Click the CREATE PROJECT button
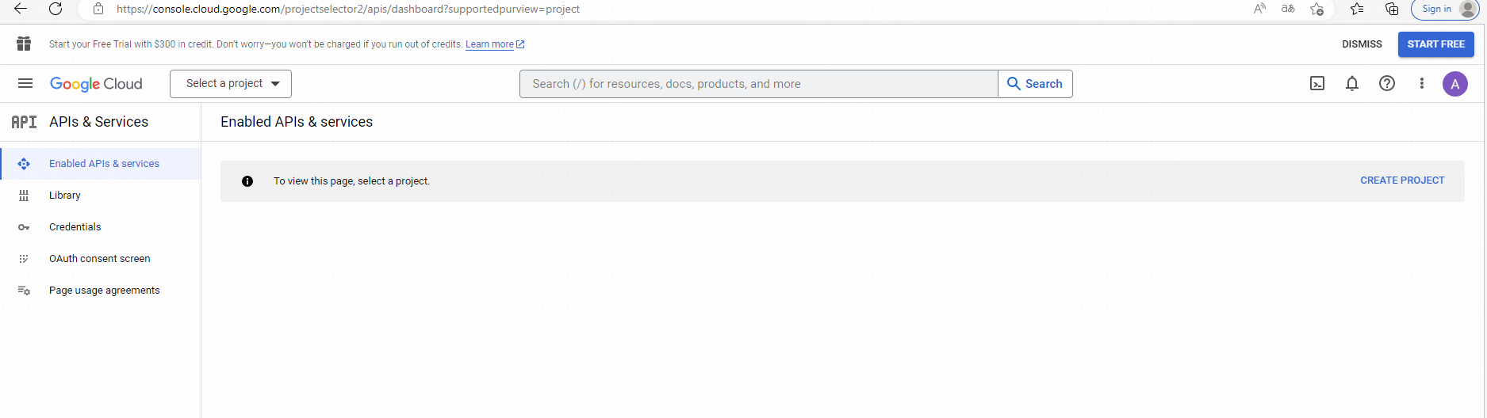 (1402, 180)
